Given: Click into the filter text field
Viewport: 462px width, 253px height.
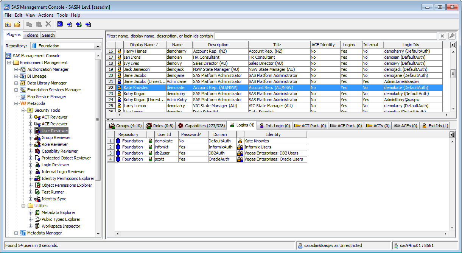Looking at the screenshot, I should pos(326,36).
